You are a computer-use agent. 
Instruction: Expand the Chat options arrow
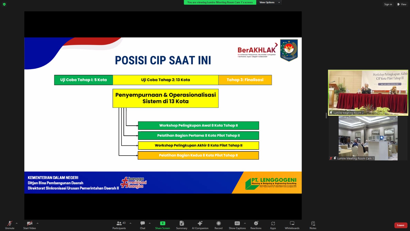pyautogui.click(x=150, y=223)
